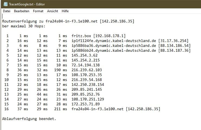Open the Bearbeiten menu

click(22, 11)
